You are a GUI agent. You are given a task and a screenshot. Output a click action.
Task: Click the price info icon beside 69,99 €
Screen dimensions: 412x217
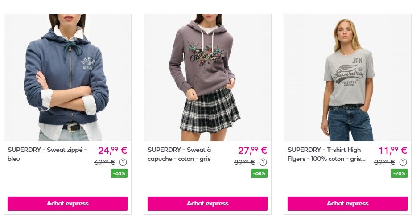(123, 162)
